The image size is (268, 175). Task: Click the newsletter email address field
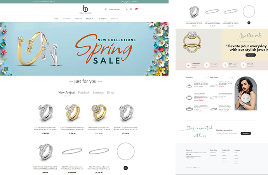(228, 133)
